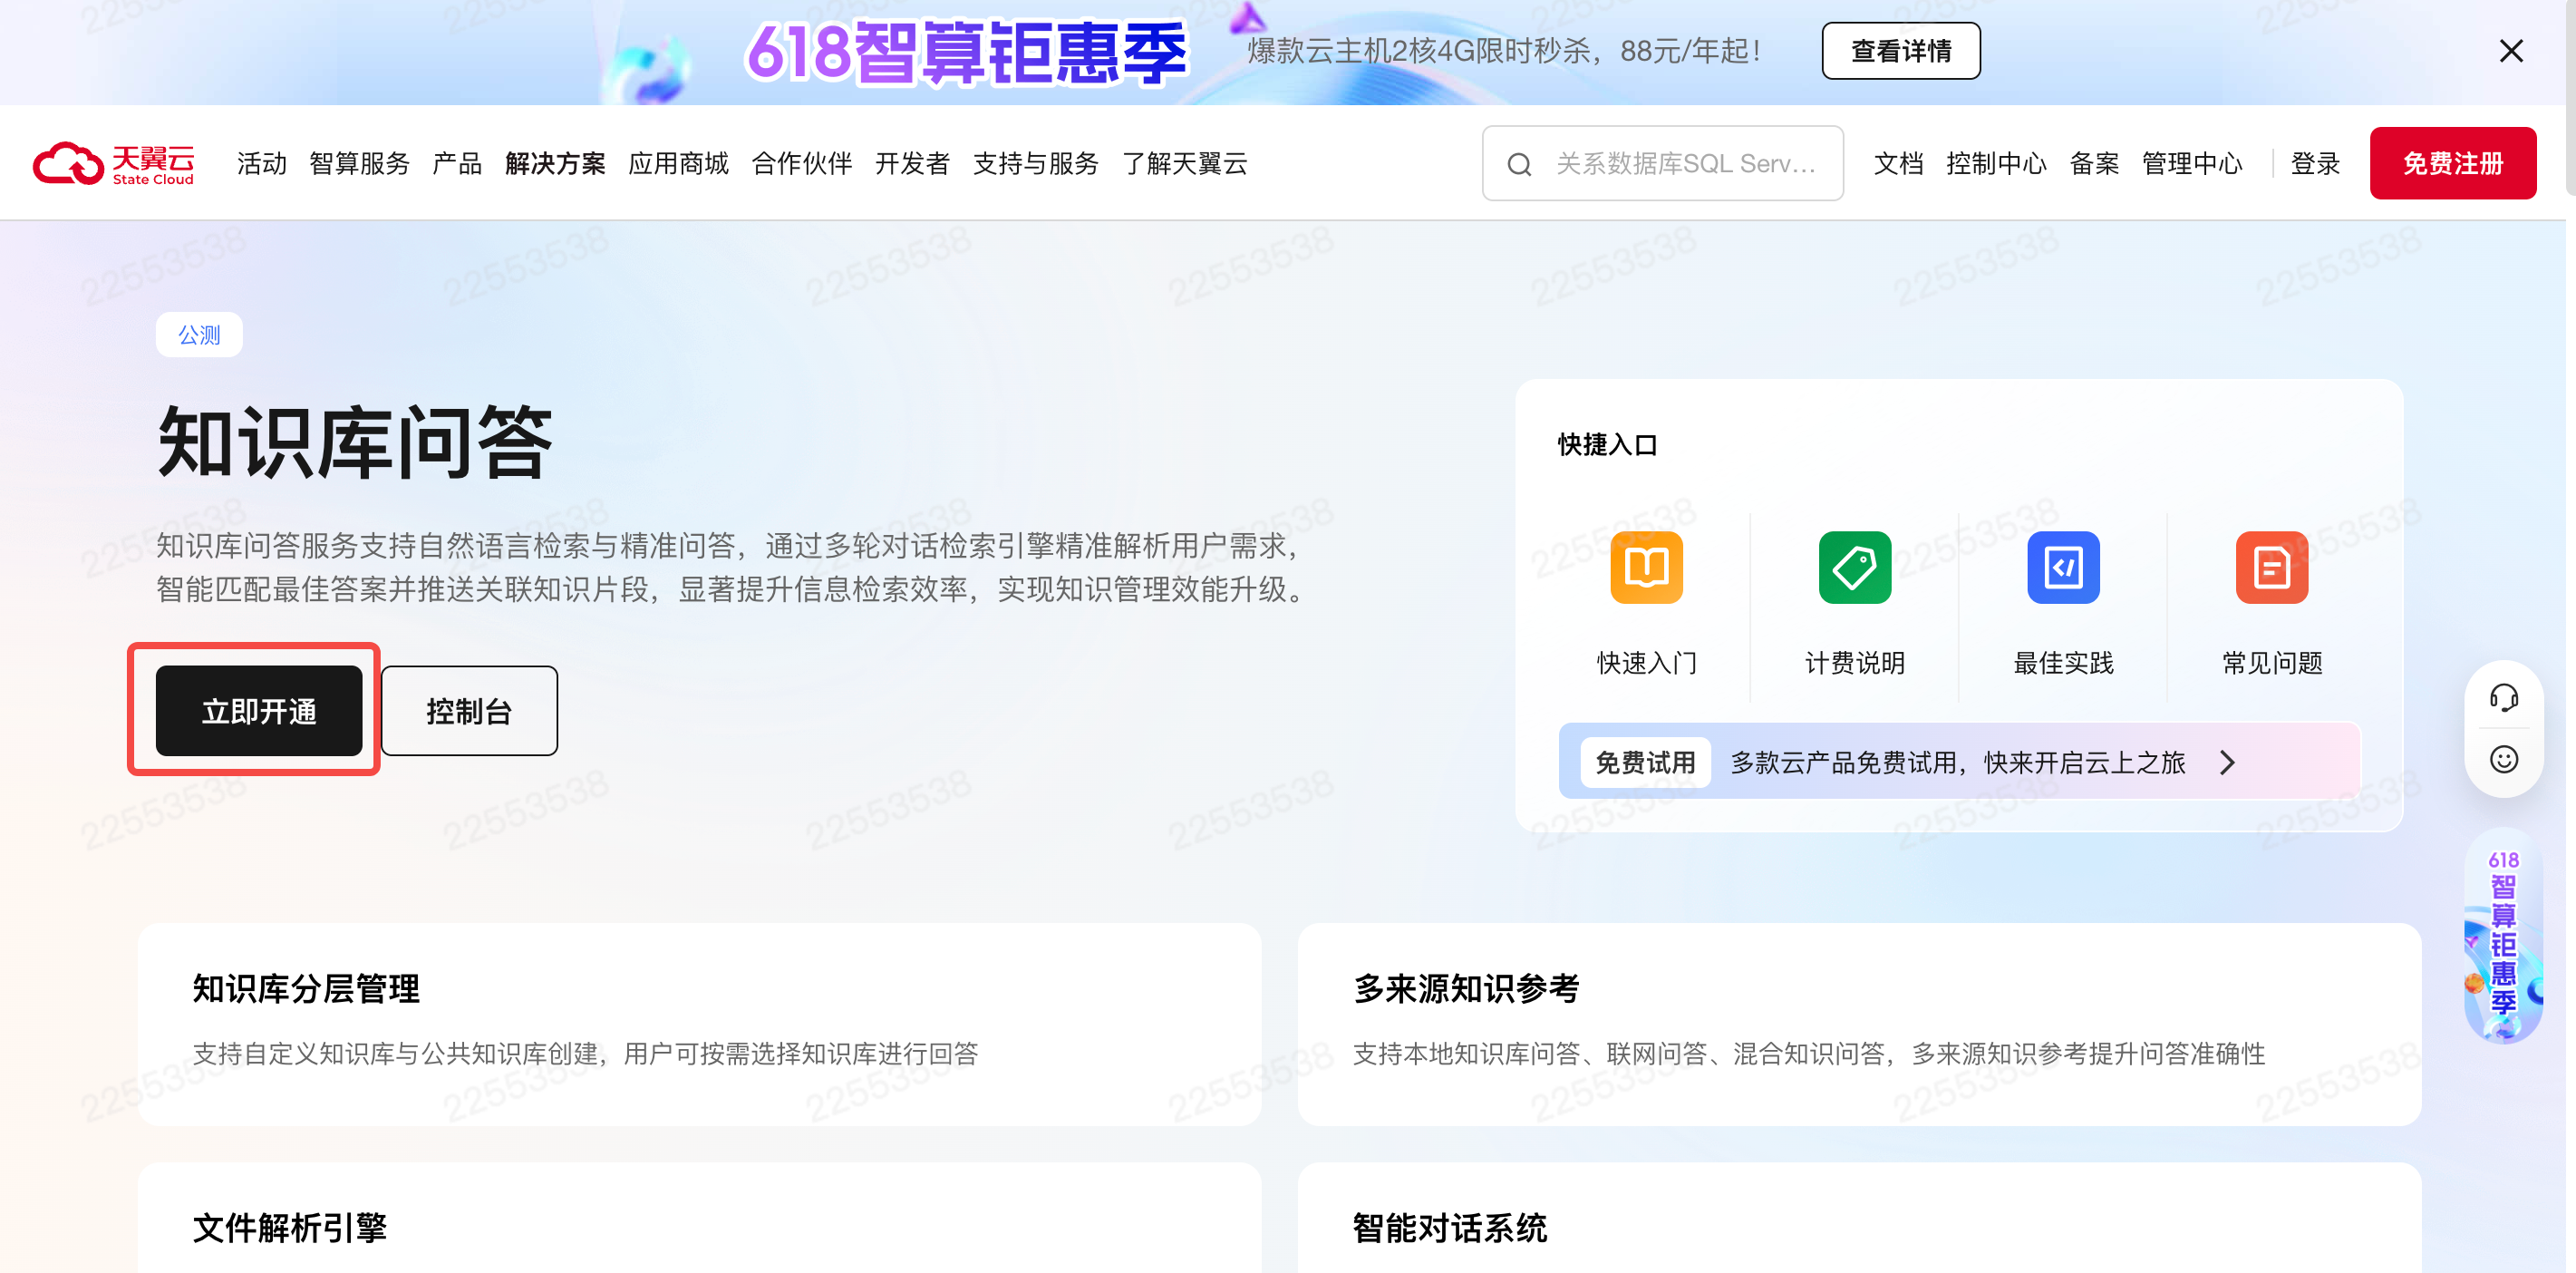Go to the 文档 link
This screenshot has width=2576, height=1273.
pos(1897,163)
